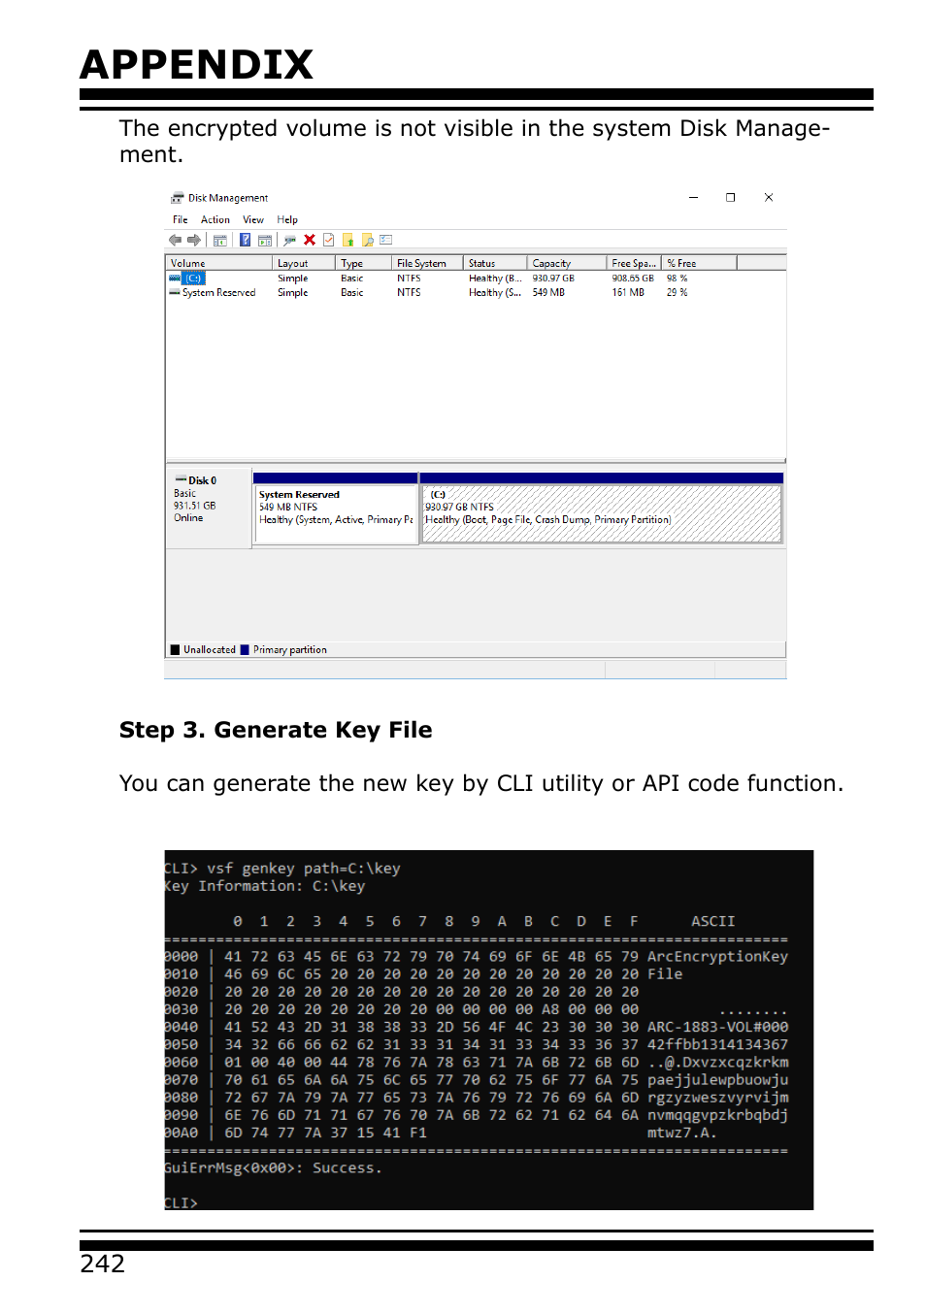Screen dimensions: 926x1314
Task: Click the Primary partition legend label
Action: click(290, 650)
